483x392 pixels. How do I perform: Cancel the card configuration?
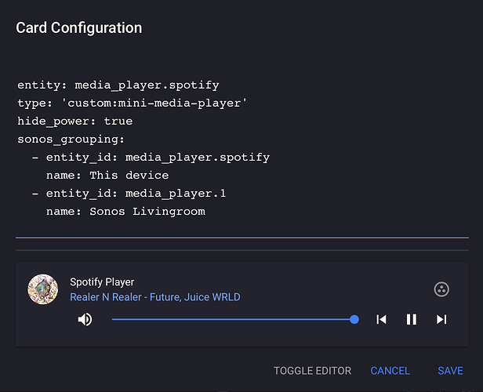point(390,371)
